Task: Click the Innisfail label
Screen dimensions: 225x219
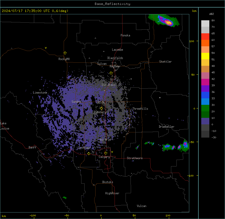Action: point(108,85)
